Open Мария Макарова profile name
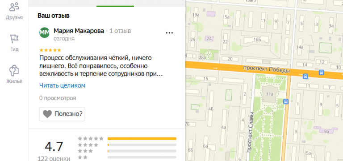This screenshot has width=343, height=161. (79, 31)
